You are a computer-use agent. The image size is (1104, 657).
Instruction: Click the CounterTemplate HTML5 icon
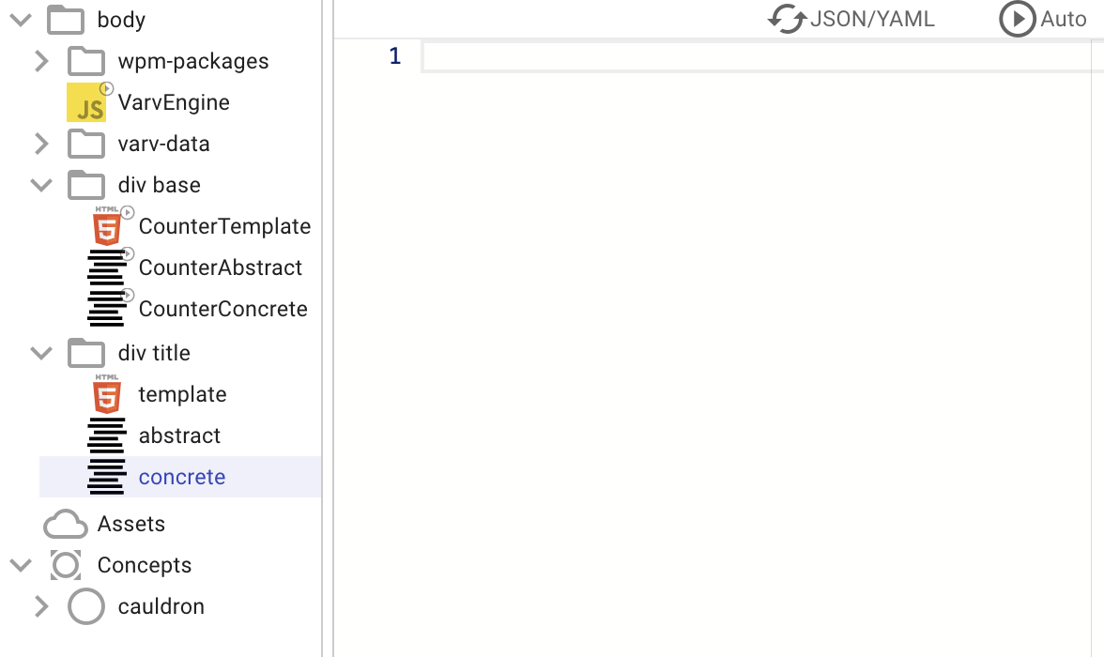pyautogui.click(x=107, y=227)
